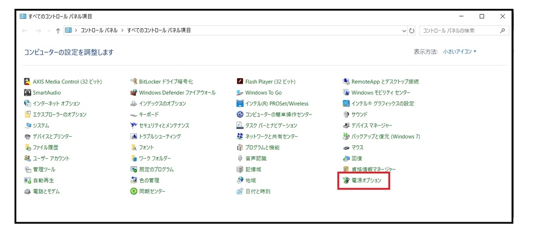536x240 pixels.
Task: Open 既定のプログラム link
Action: click(156, 169)
